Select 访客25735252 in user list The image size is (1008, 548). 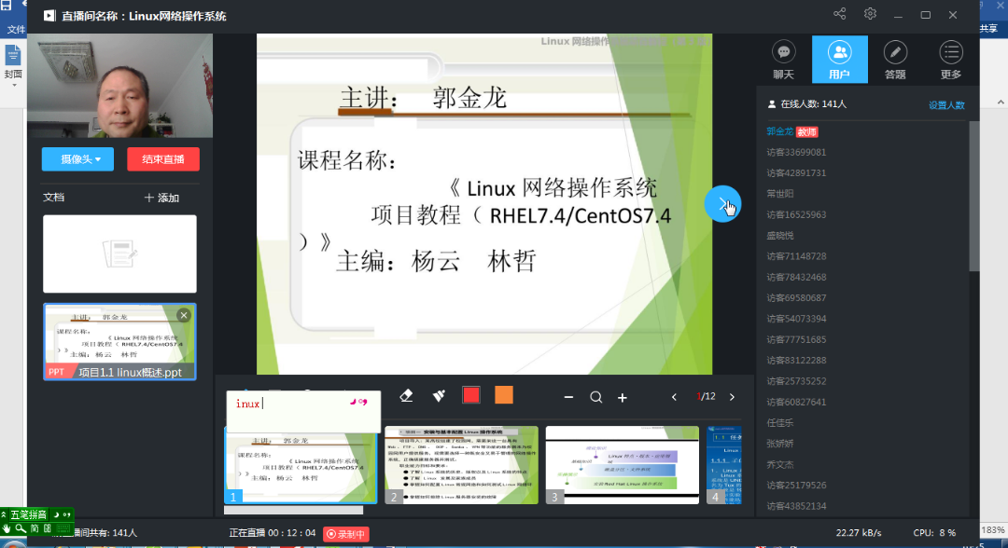(796, 381)
